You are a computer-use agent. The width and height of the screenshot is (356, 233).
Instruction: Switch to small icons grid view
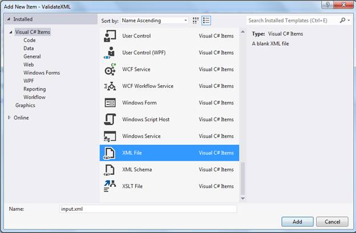click(x=196, y=21)
